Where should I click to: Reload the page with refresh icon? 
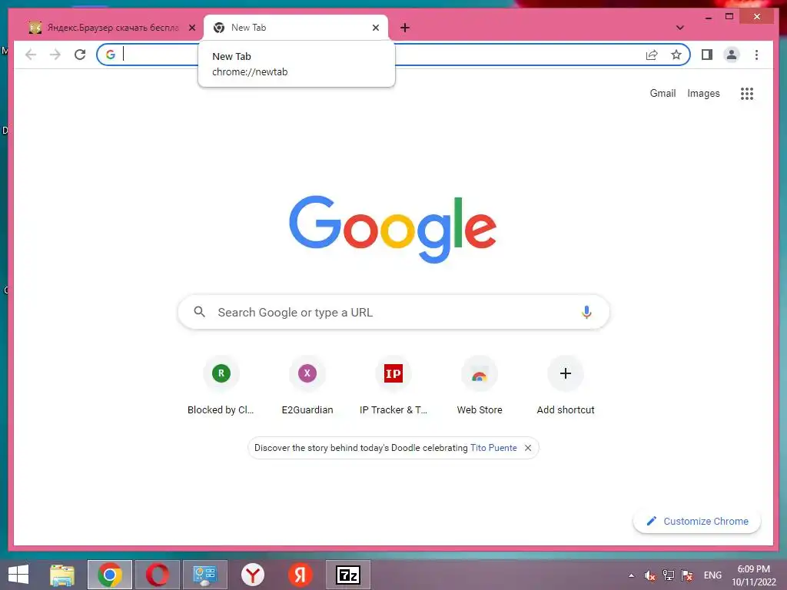click(x=80, y=55)
